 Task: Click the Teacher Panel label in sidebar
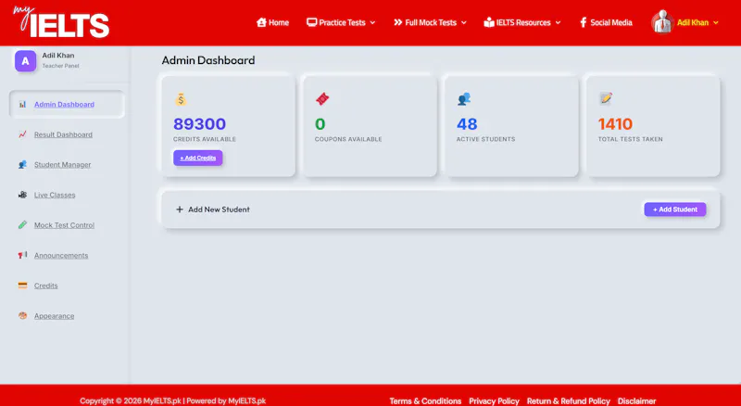(x=60, y=66)
